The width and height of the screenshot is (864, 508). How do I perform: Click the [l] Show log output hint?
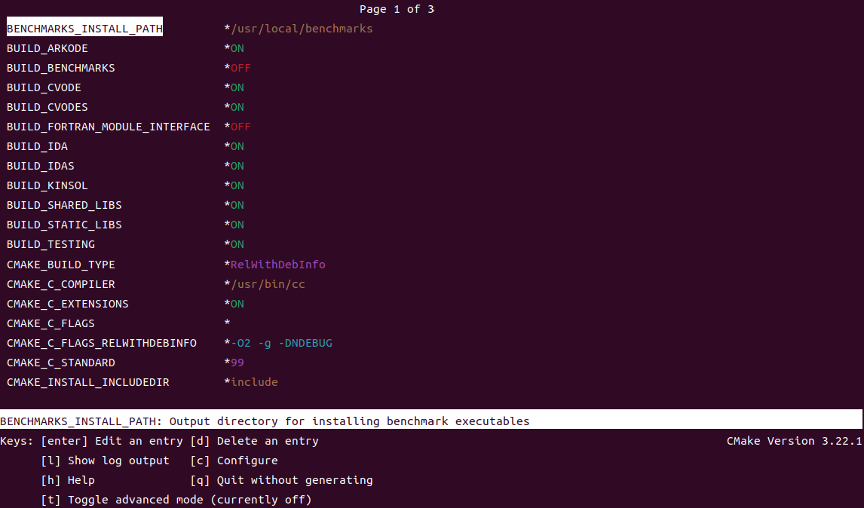105,461
